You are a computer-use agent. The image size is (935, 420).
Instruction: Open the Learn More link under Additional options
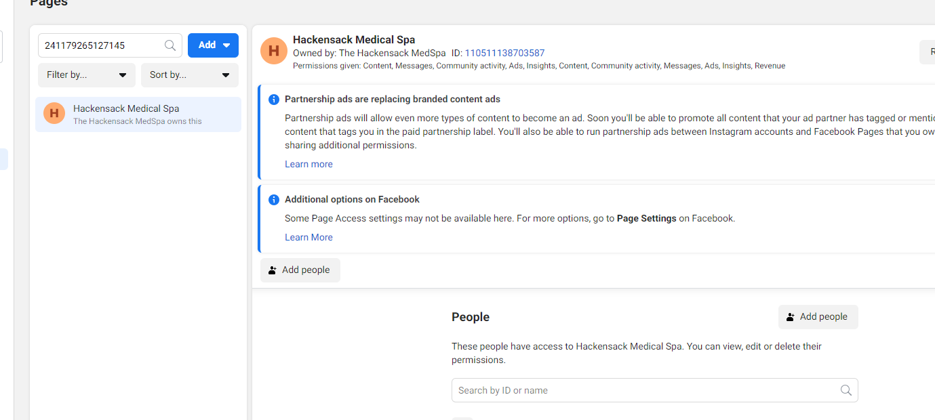pyautogui.click(x=309, y=237)
